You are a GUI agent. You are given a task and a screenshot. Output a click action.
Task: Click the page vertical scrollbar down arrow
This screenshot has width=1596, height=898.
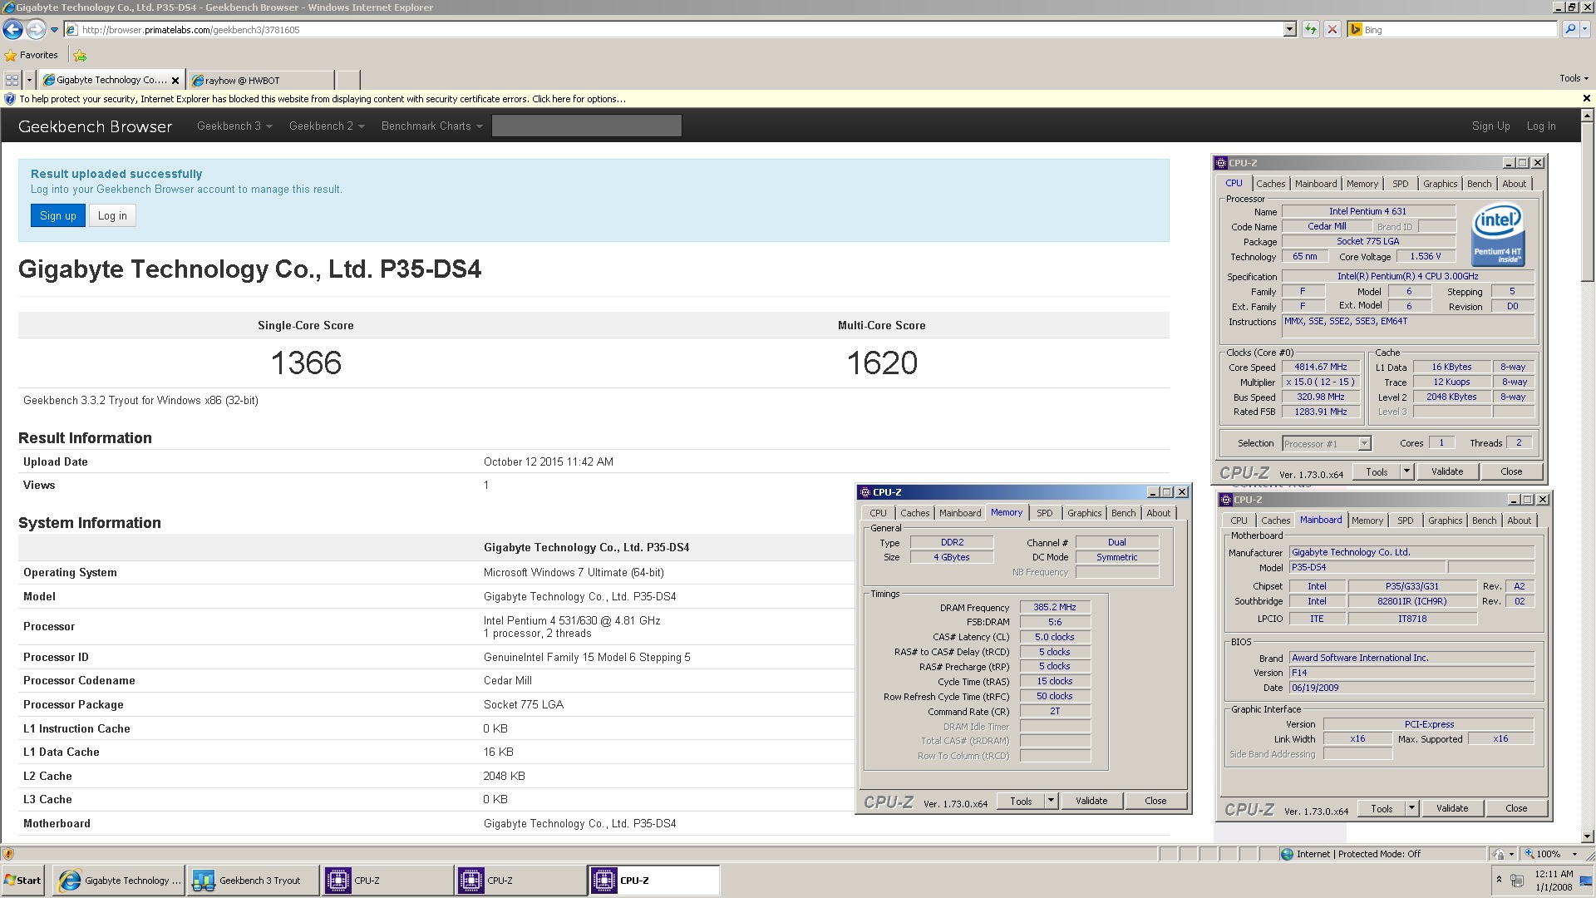[1588, 836]
